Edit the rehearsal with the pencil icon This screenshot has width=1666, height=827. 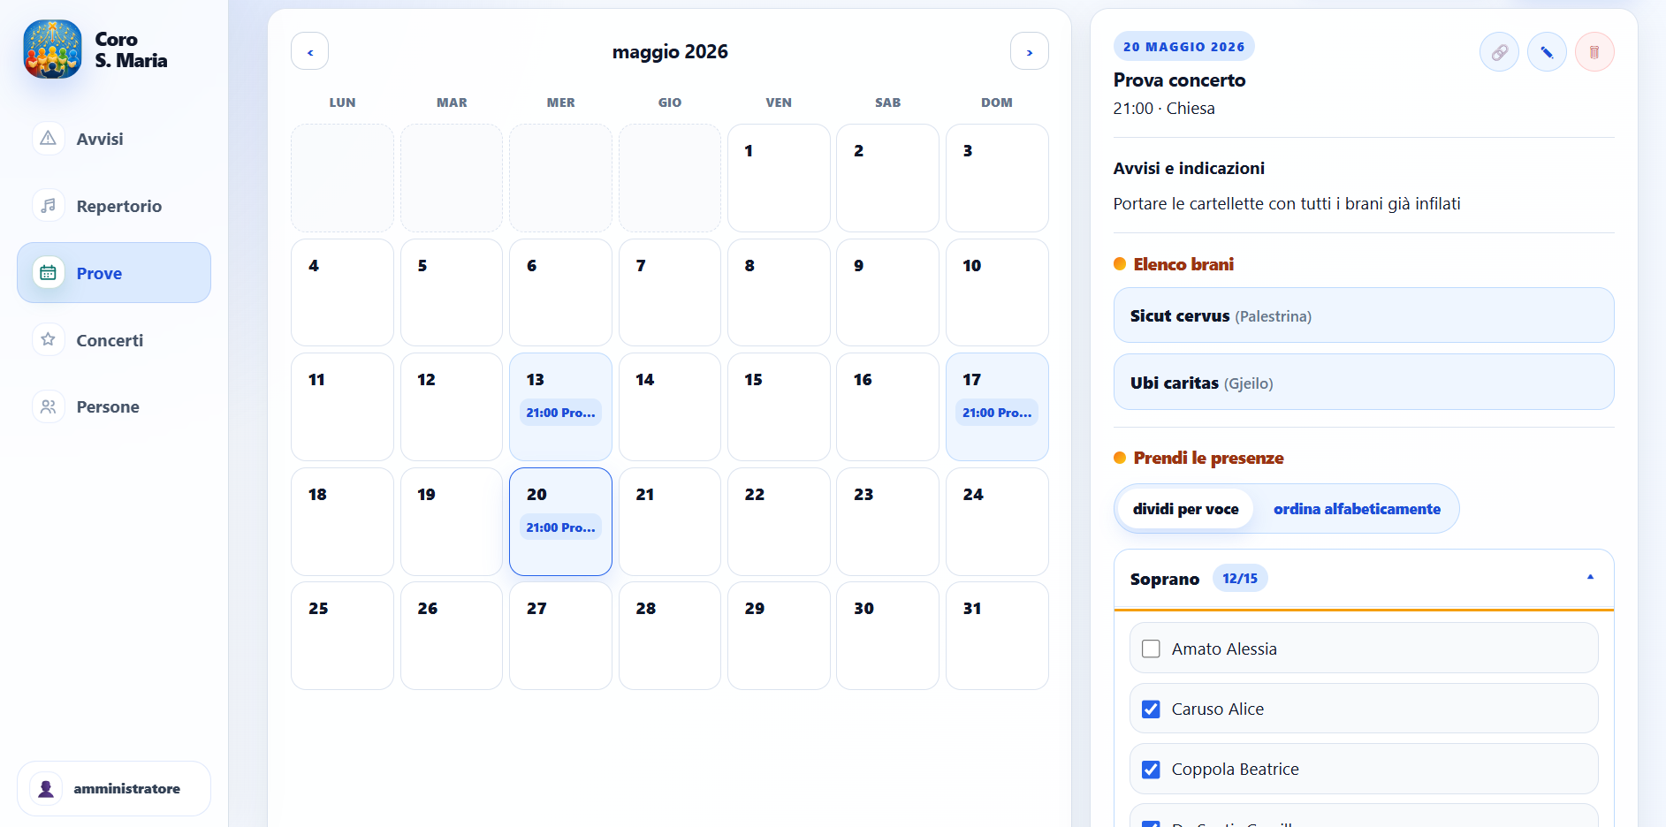pos(1547,52)
